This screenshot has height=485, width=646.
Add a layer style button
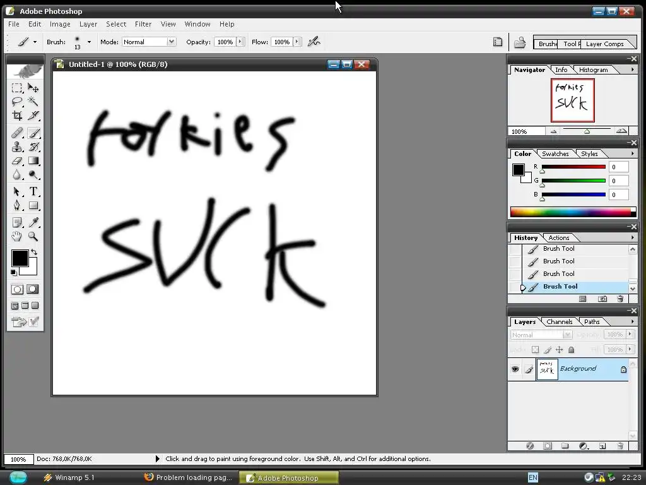click(x=530, y=446)
